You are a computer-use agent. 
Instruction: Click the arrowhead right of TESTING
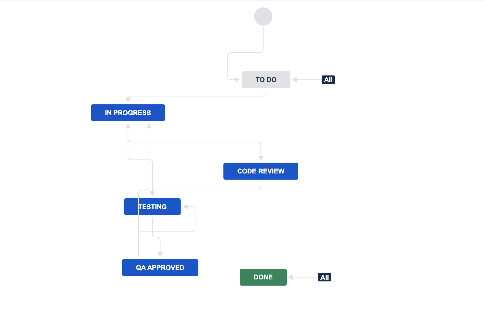(x=185, y=207)
